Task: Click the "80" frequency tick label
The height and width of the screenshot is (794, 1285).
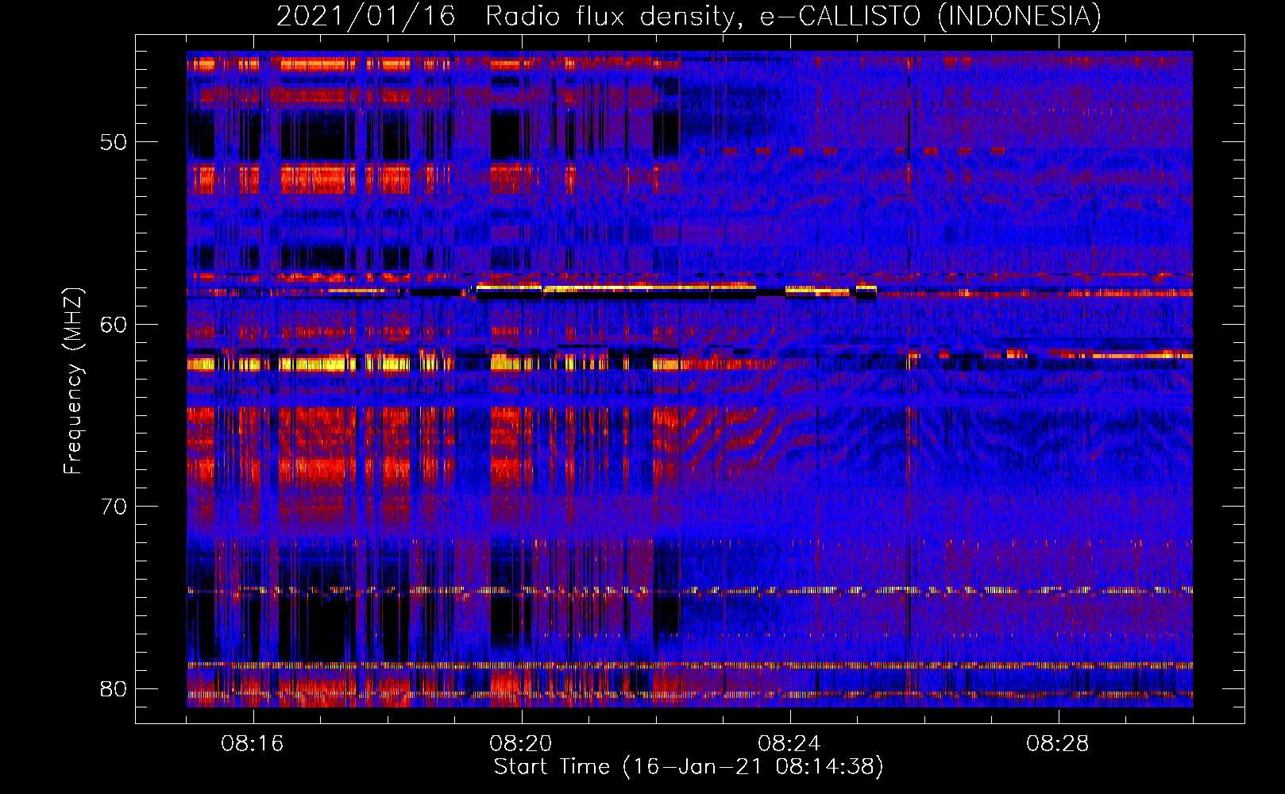Action: pos(114,688)
